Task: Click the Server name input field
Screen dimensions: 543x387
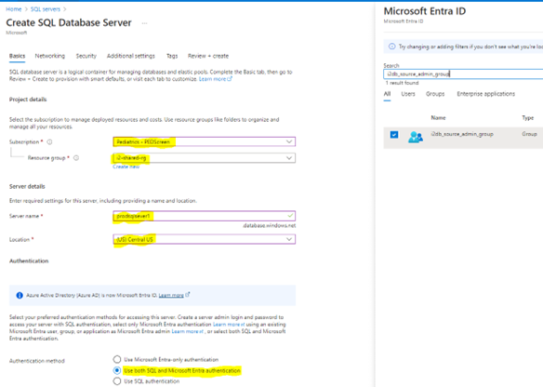Action: point(204,216)
